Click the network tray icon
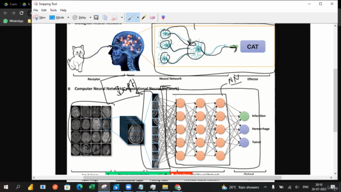Viewport: 341px width, 192px height. pos(289,187)
